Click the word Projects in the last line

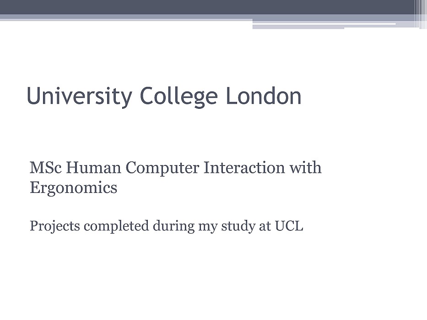pos(55,226)
